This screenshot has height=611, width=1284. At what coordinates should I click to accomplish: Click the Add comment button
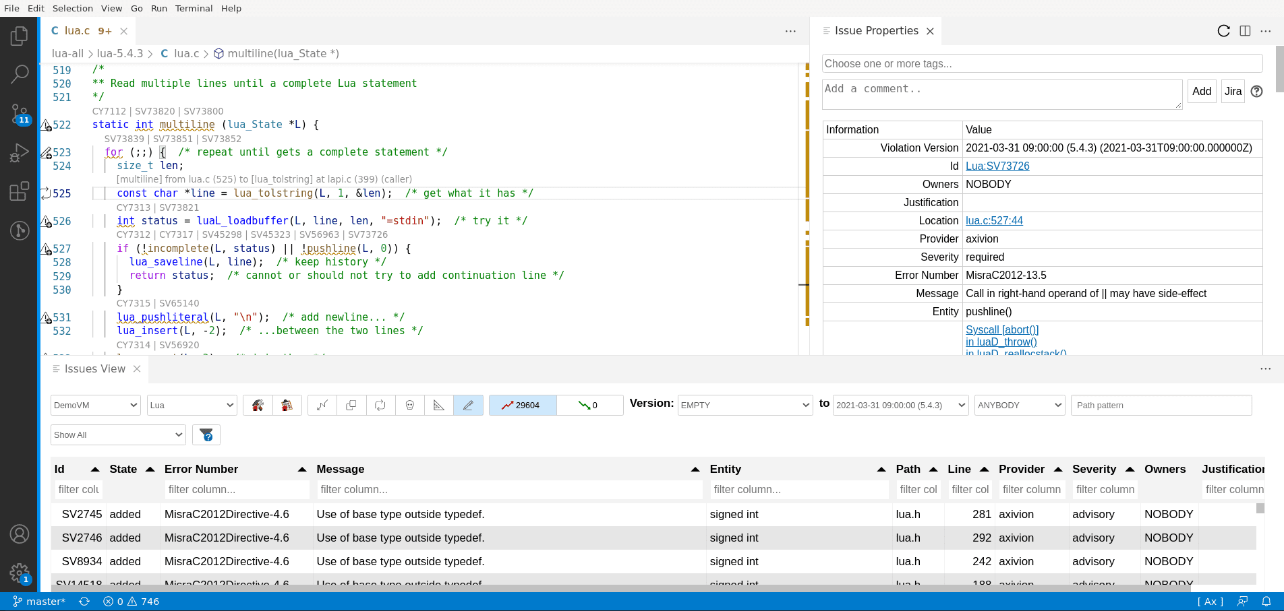(x=1201, y=92)
